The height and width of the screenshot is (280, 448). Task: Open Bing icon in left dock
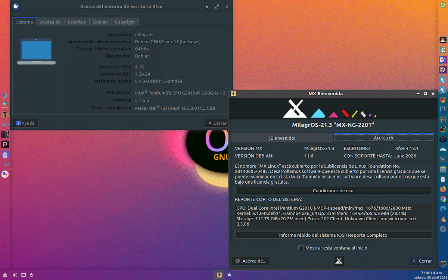[5, 94]
